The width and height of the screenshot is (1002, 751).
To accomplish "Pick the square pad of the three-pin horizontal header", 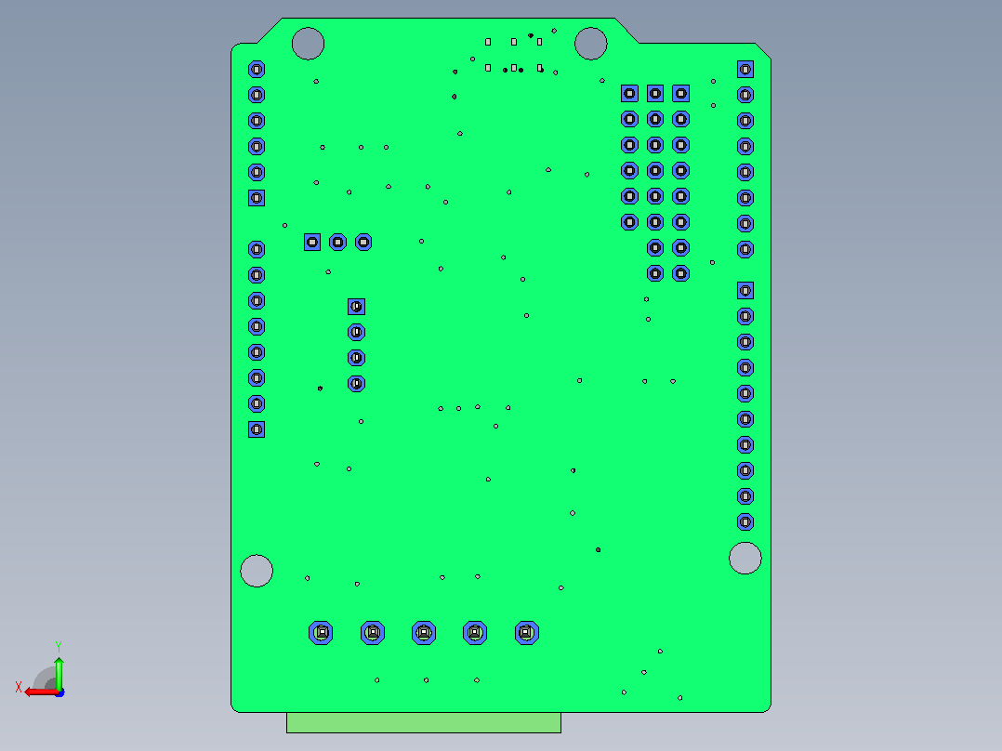I will click(x=312, y=243).
